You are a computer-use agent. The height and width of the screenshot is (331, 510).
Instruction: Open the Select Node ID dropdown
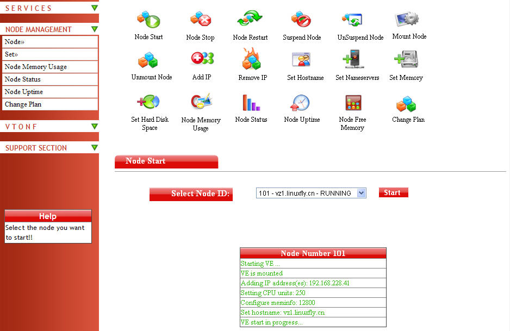pyautogui.click(x=311, y=193)
